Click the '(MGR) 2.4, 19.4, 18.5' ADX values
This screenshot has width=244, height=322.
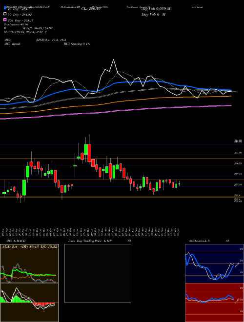tap(51, 40)
